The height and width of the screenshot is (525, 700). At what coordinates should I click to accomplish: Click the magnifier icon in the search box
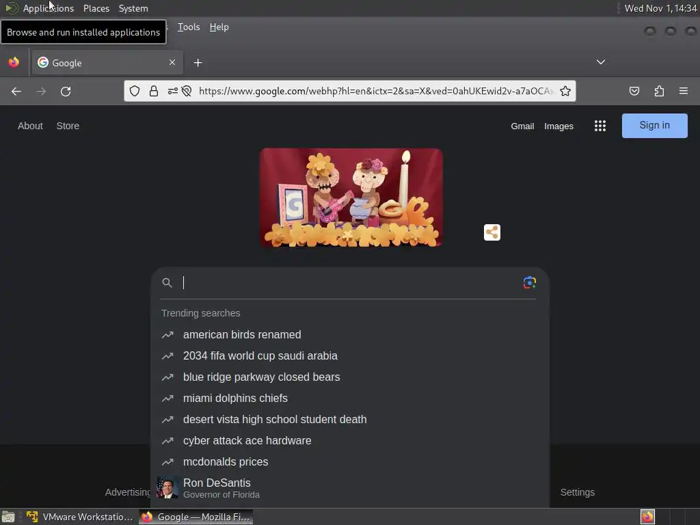click(167, 282)
